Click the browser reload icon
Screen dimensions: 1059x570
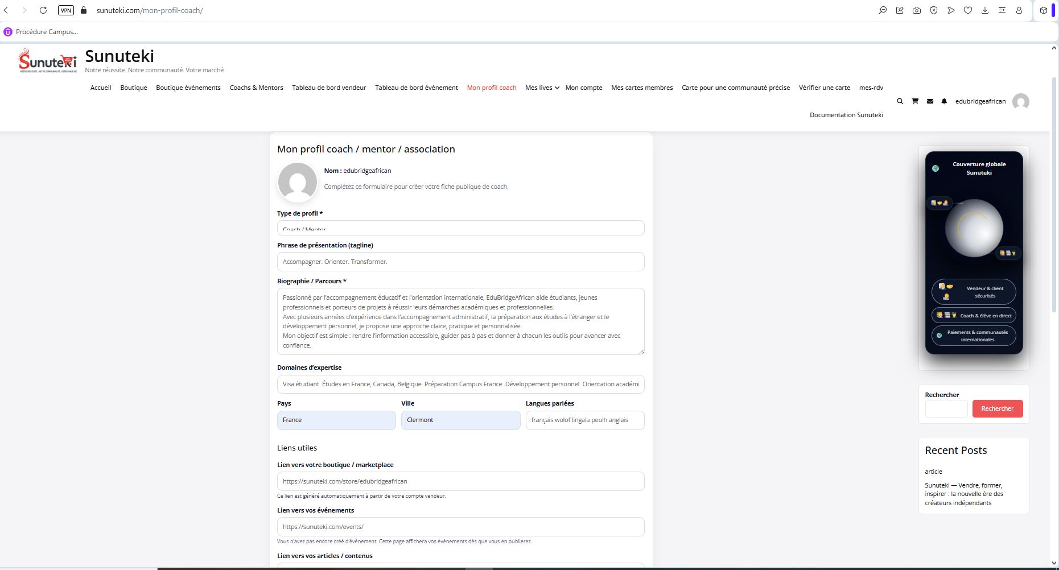[43, 10]
